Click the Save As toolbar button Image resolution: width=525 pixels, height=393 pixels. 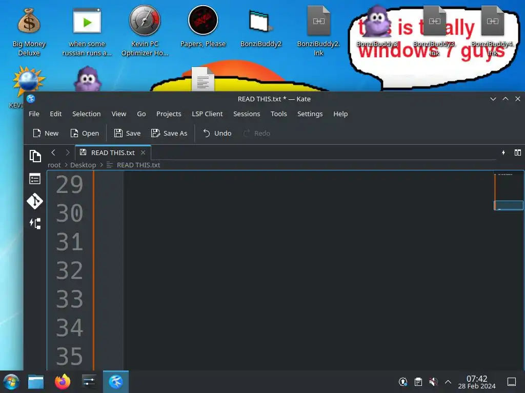(169, 134)
